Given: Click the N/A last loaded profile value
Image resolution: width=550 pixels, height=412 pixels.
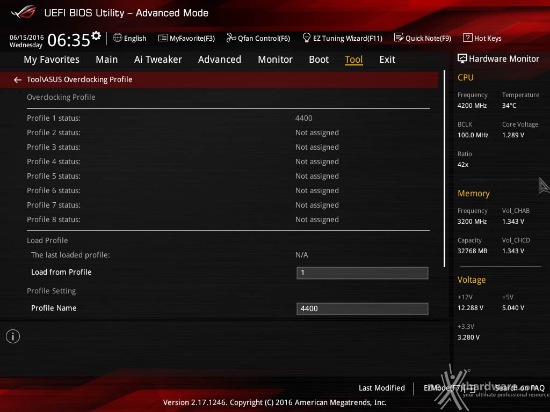Looking at the screenshot, I should (302, 255).
